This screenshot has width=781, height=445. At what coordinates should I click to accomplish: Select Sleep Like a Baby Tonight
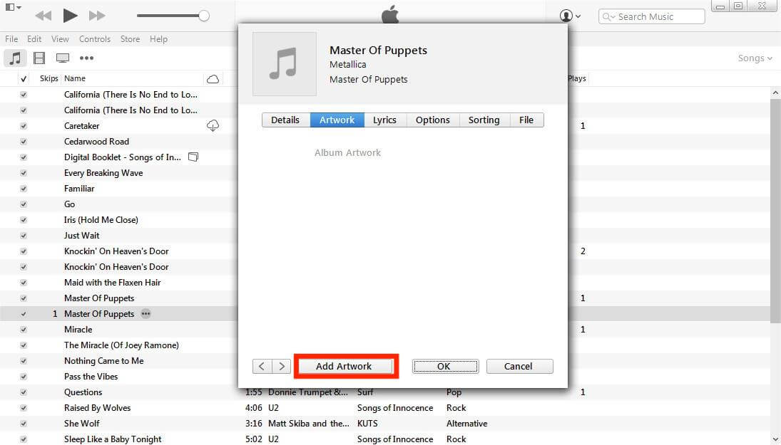[113, 439]
